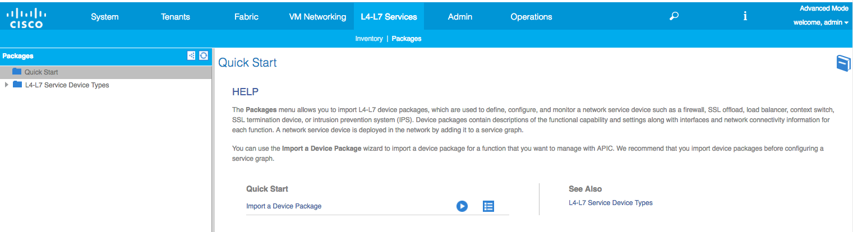Refresh the Packages navigation panel
This screenshot has height=232, width=853.
tap(204, 55)
